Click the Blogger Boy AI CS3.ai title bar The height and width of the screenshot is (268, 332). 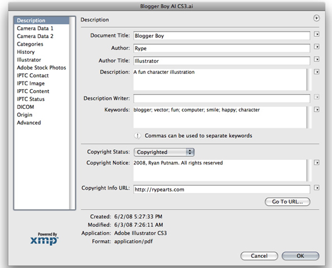[x=167, y=6]
